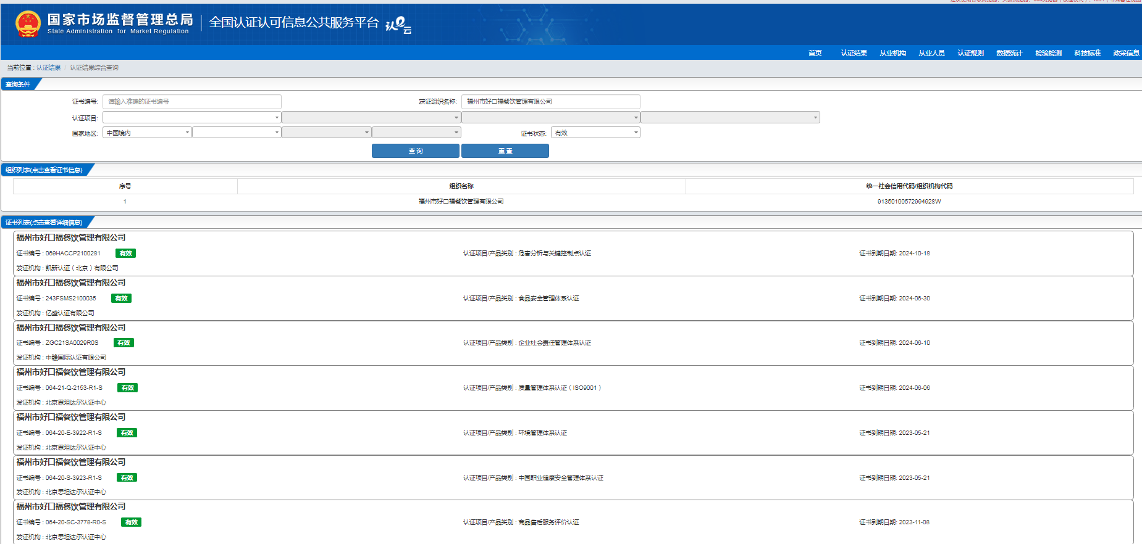
Task: Expand the 国家地区 dropdown showing 中国境内
Action: click(147, 133)
